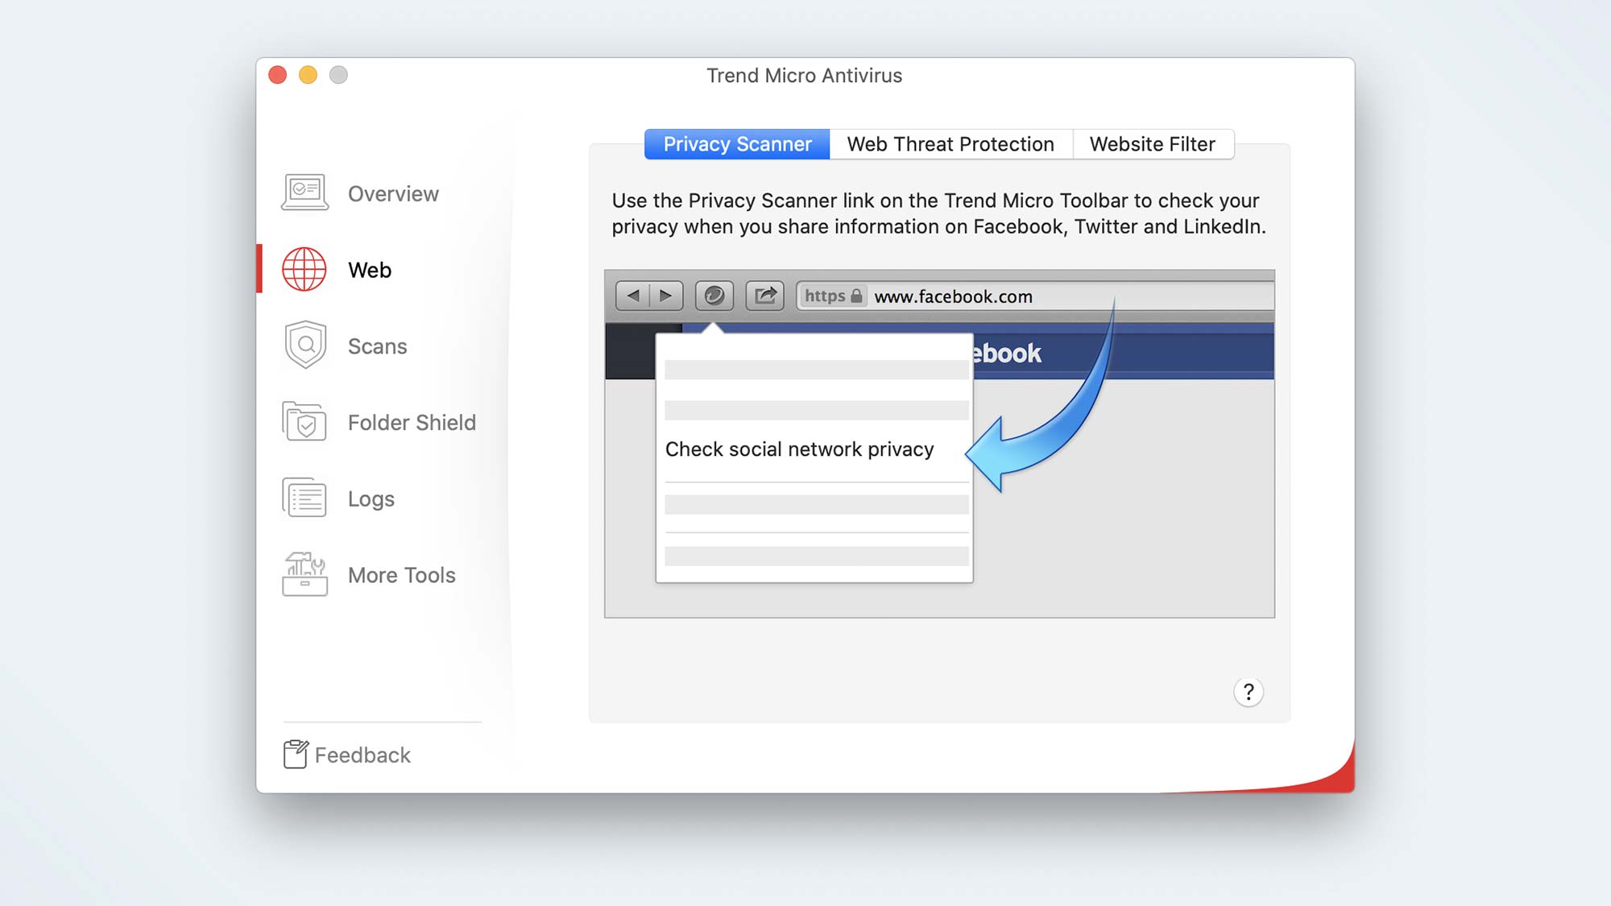
Task: Click the Overview sidebar icon
Action: pyautogui.click(x=304, y=193)
